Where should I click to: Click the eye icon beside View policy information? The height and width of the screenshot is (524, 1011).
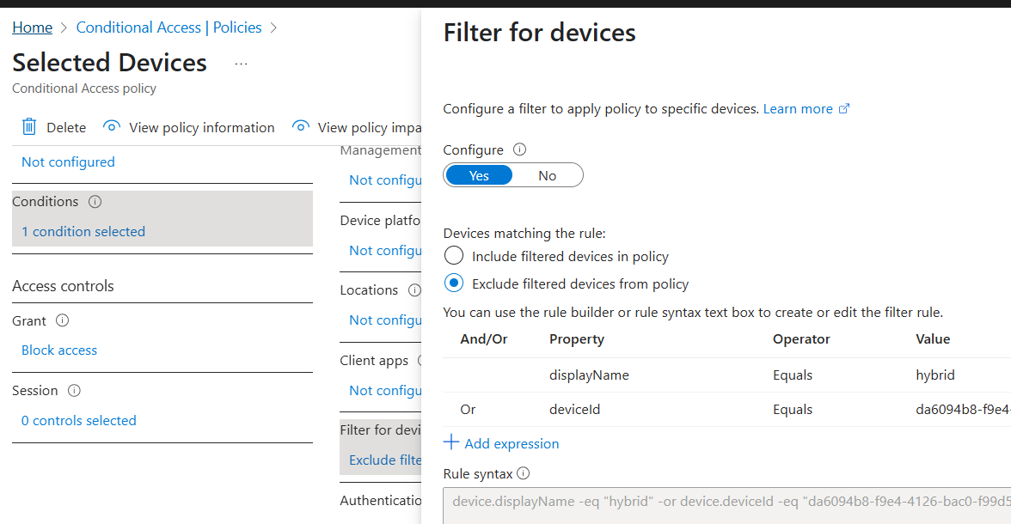coord(112,126)
